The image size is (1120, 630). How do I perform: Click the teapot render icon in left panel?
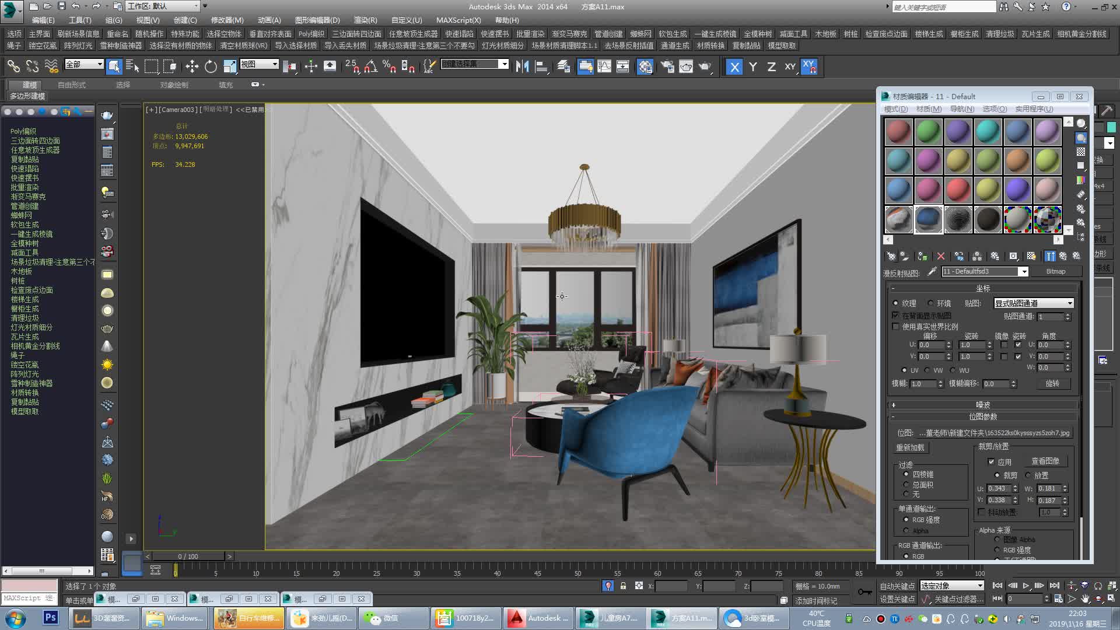coord(107,116)
